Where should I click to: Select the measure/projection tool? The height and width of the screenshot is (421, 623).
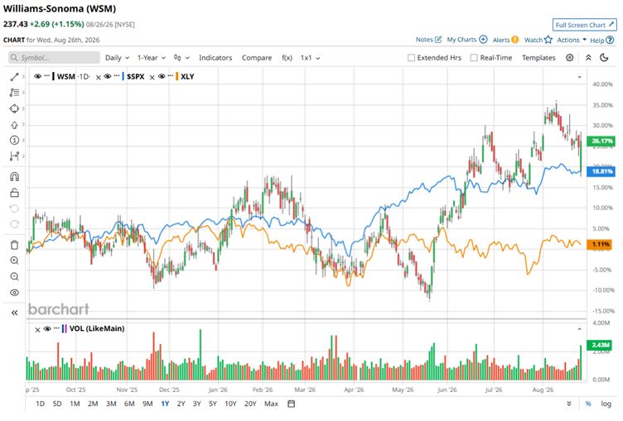click(14, 156)
